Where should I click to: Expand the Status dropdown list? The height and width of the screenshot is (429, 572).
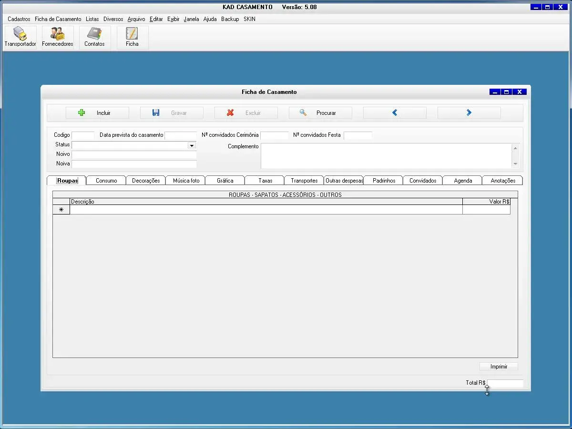(192, 145)
